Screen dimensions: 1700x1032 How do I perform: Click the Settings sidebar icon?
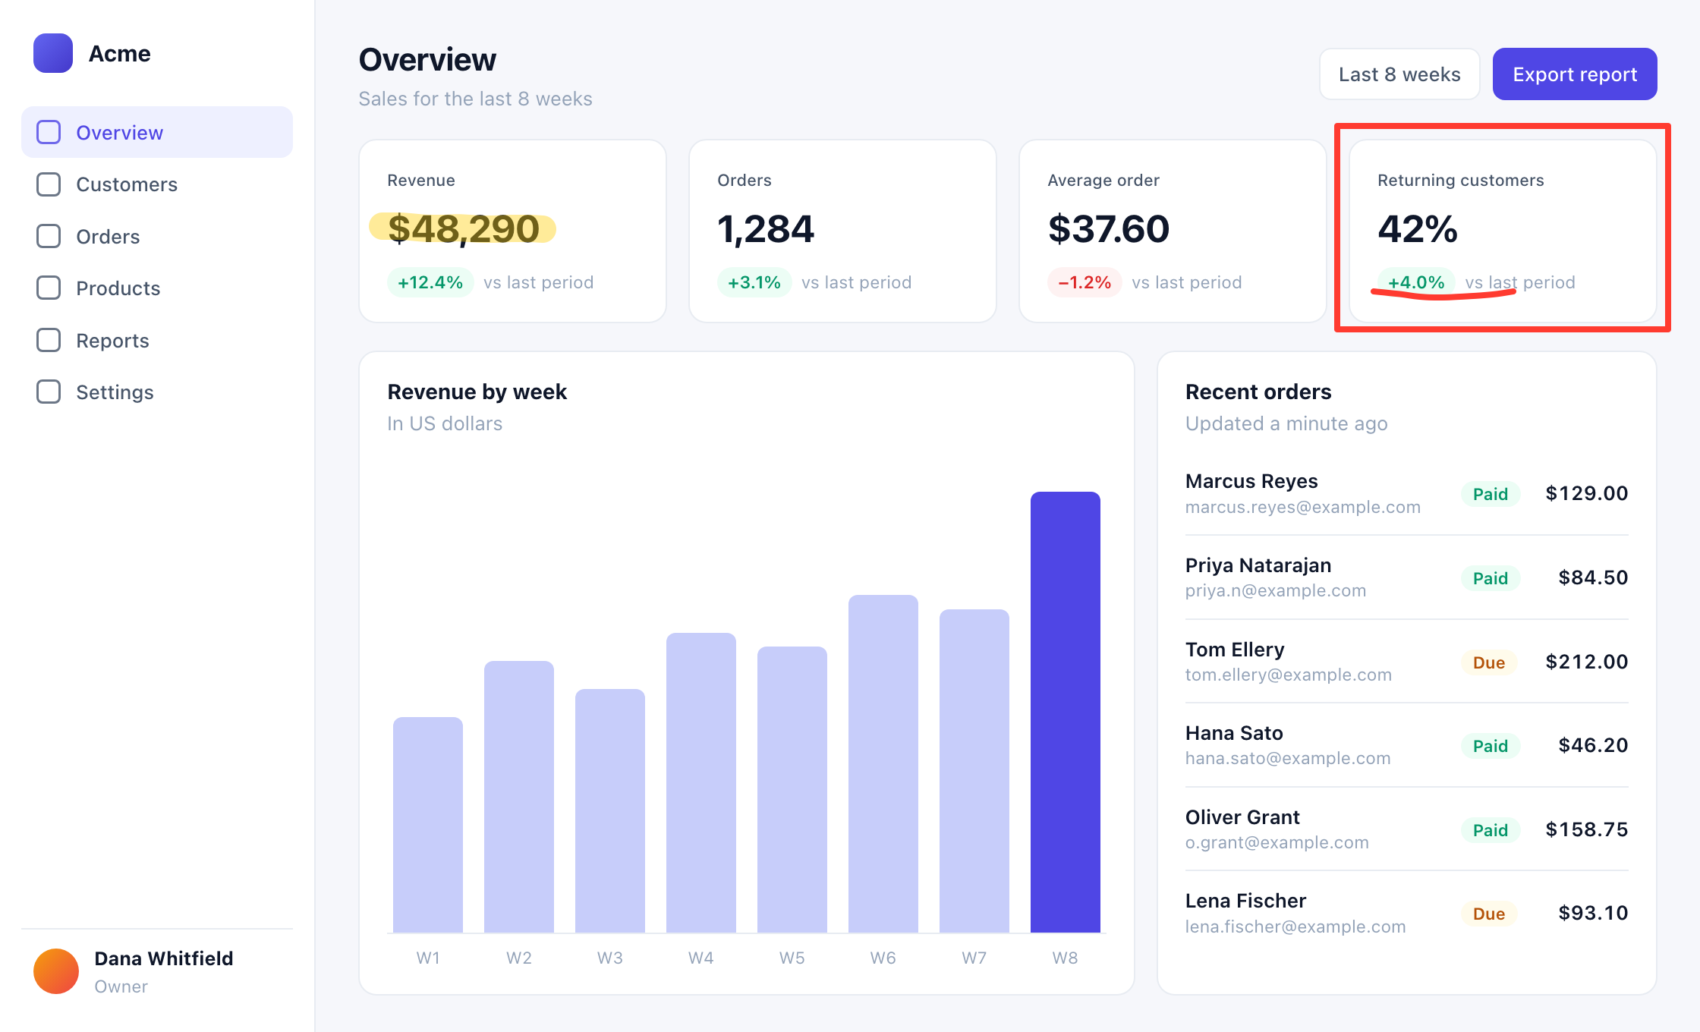(49, 392)
